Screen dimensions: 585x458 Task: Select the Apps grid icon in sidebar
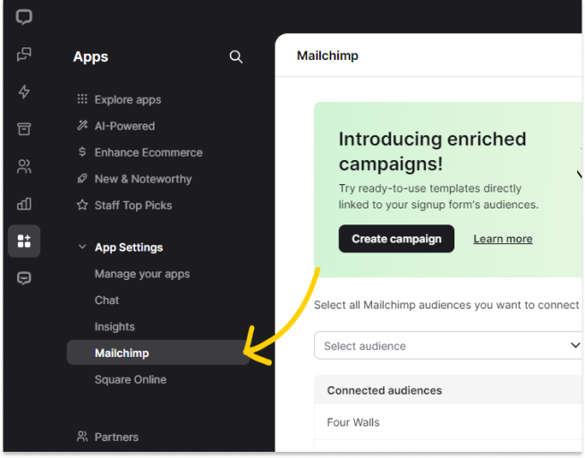tap(24, 241)
